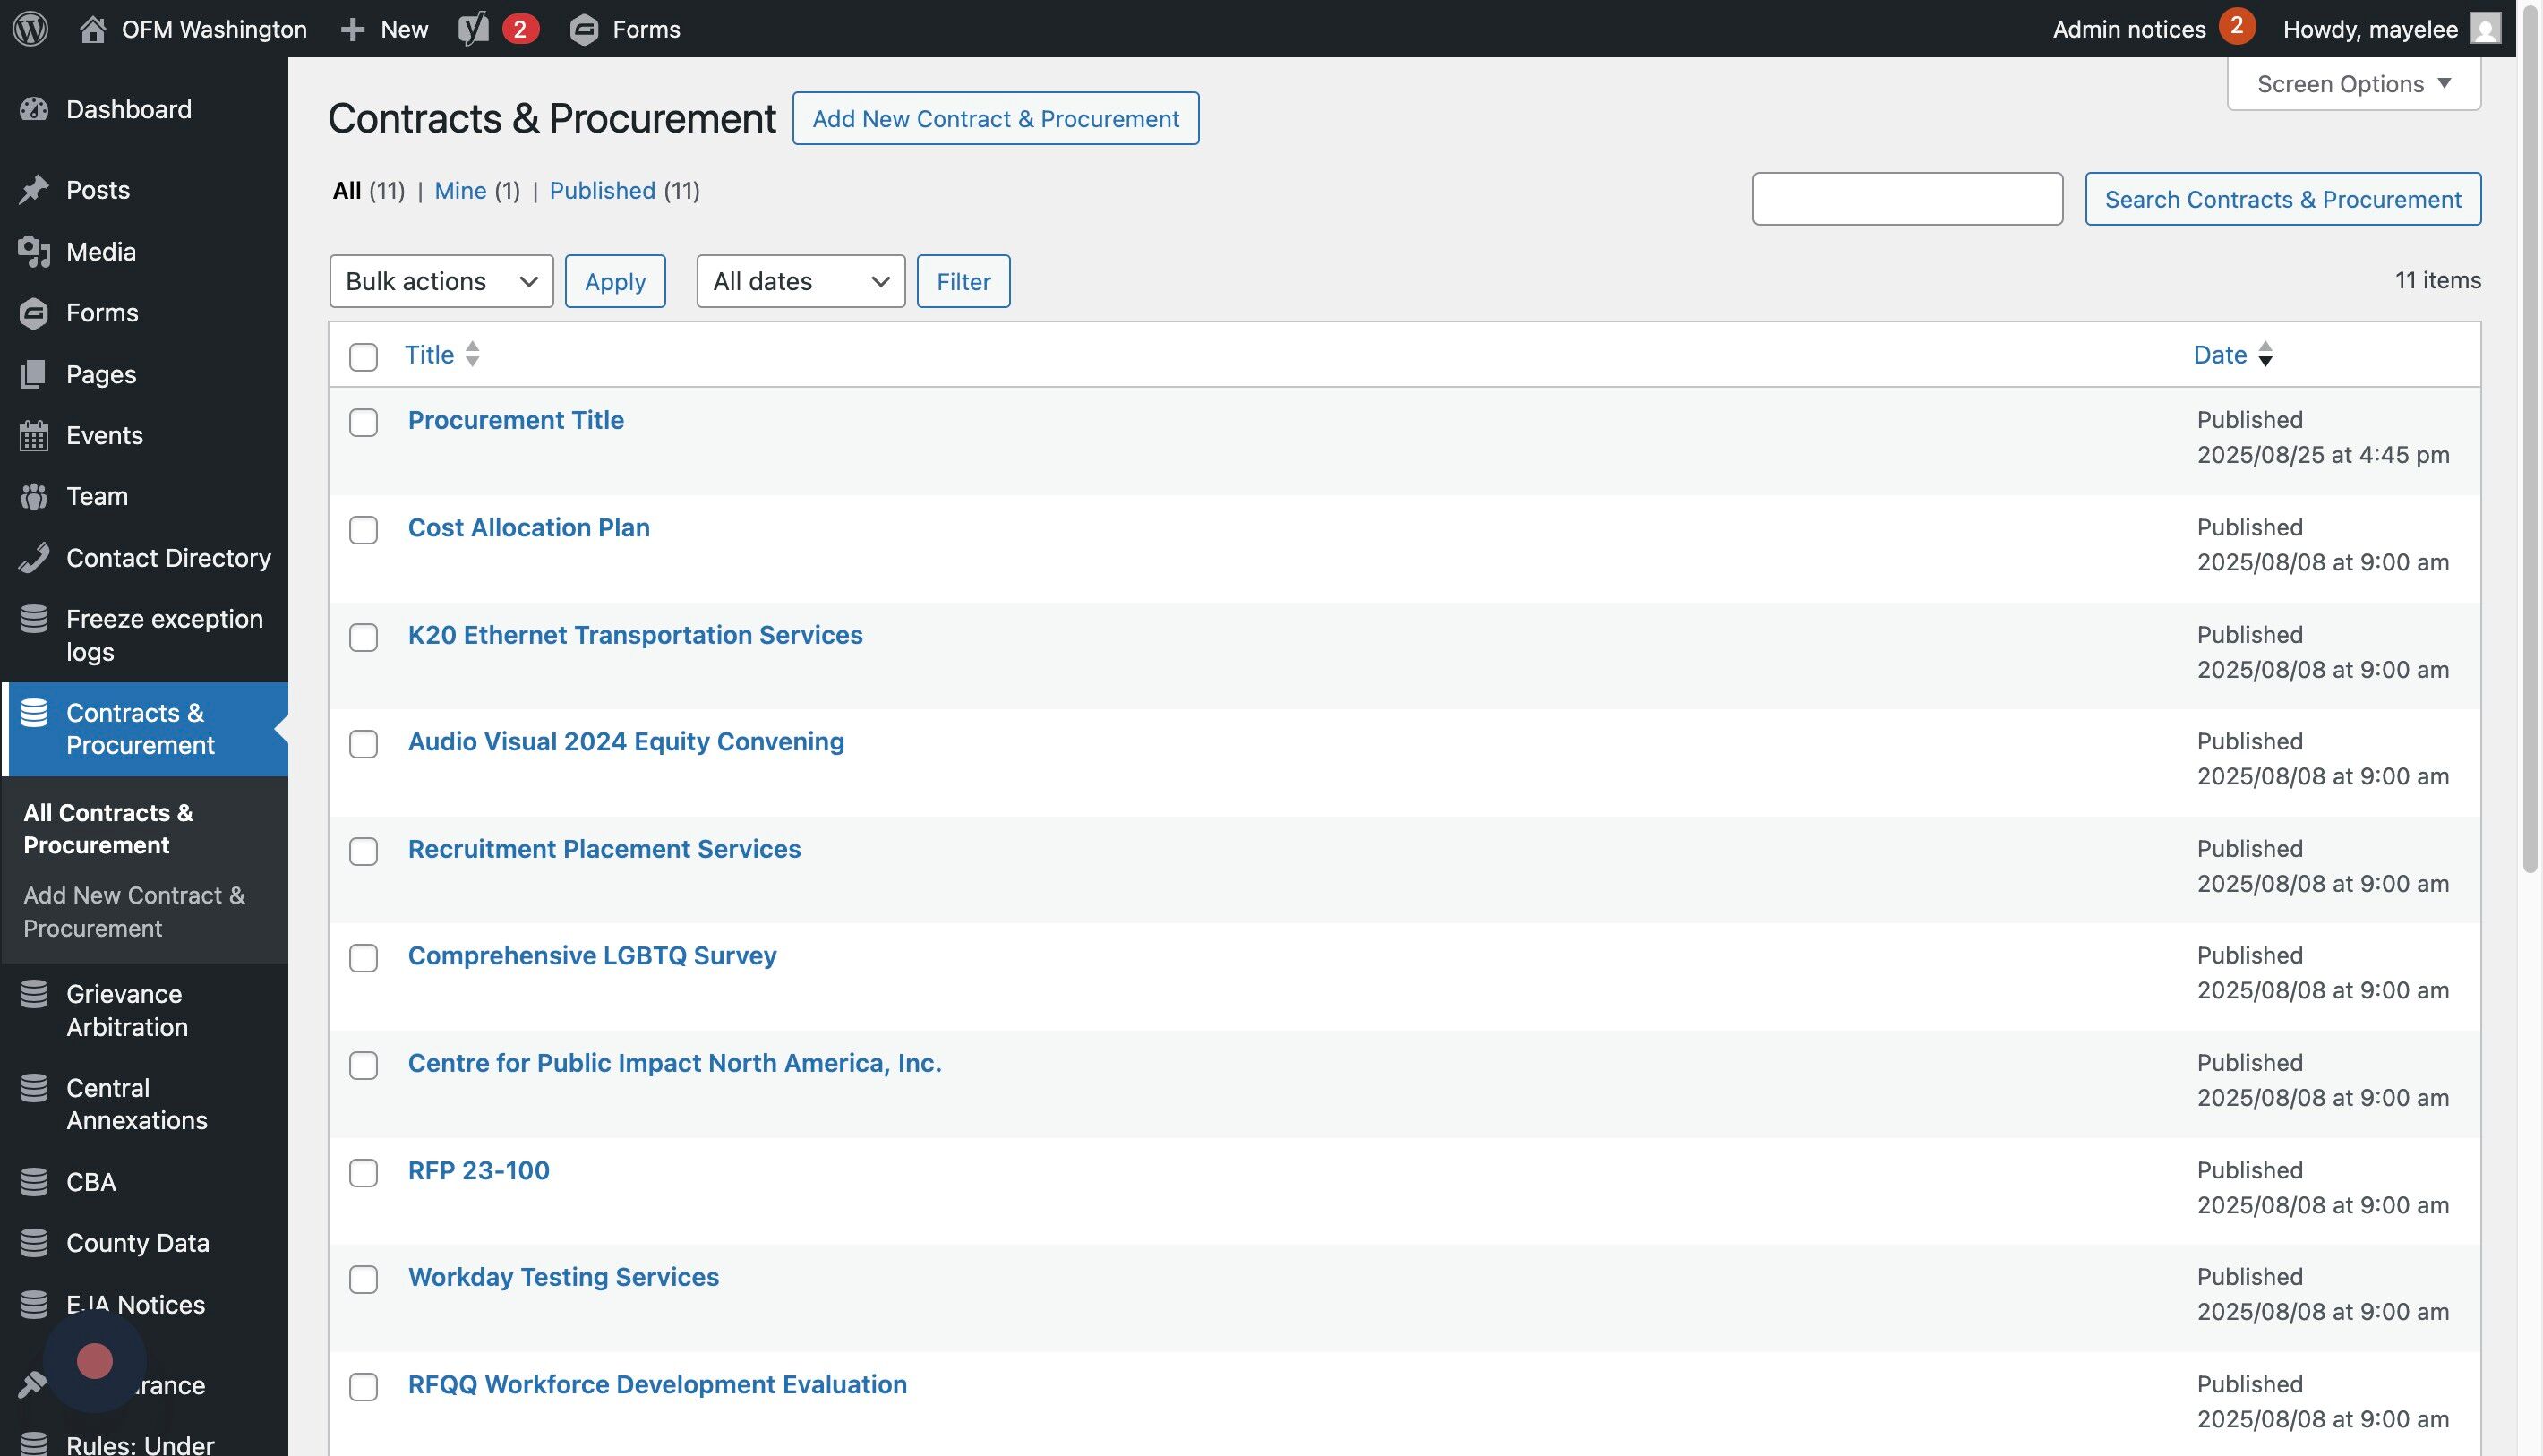Click the Events calendar icon

point(34,436)
